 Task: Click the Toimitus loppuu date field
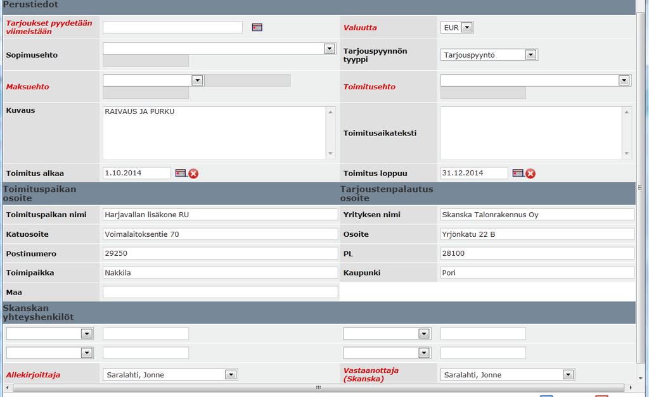[x=474, y=173]
